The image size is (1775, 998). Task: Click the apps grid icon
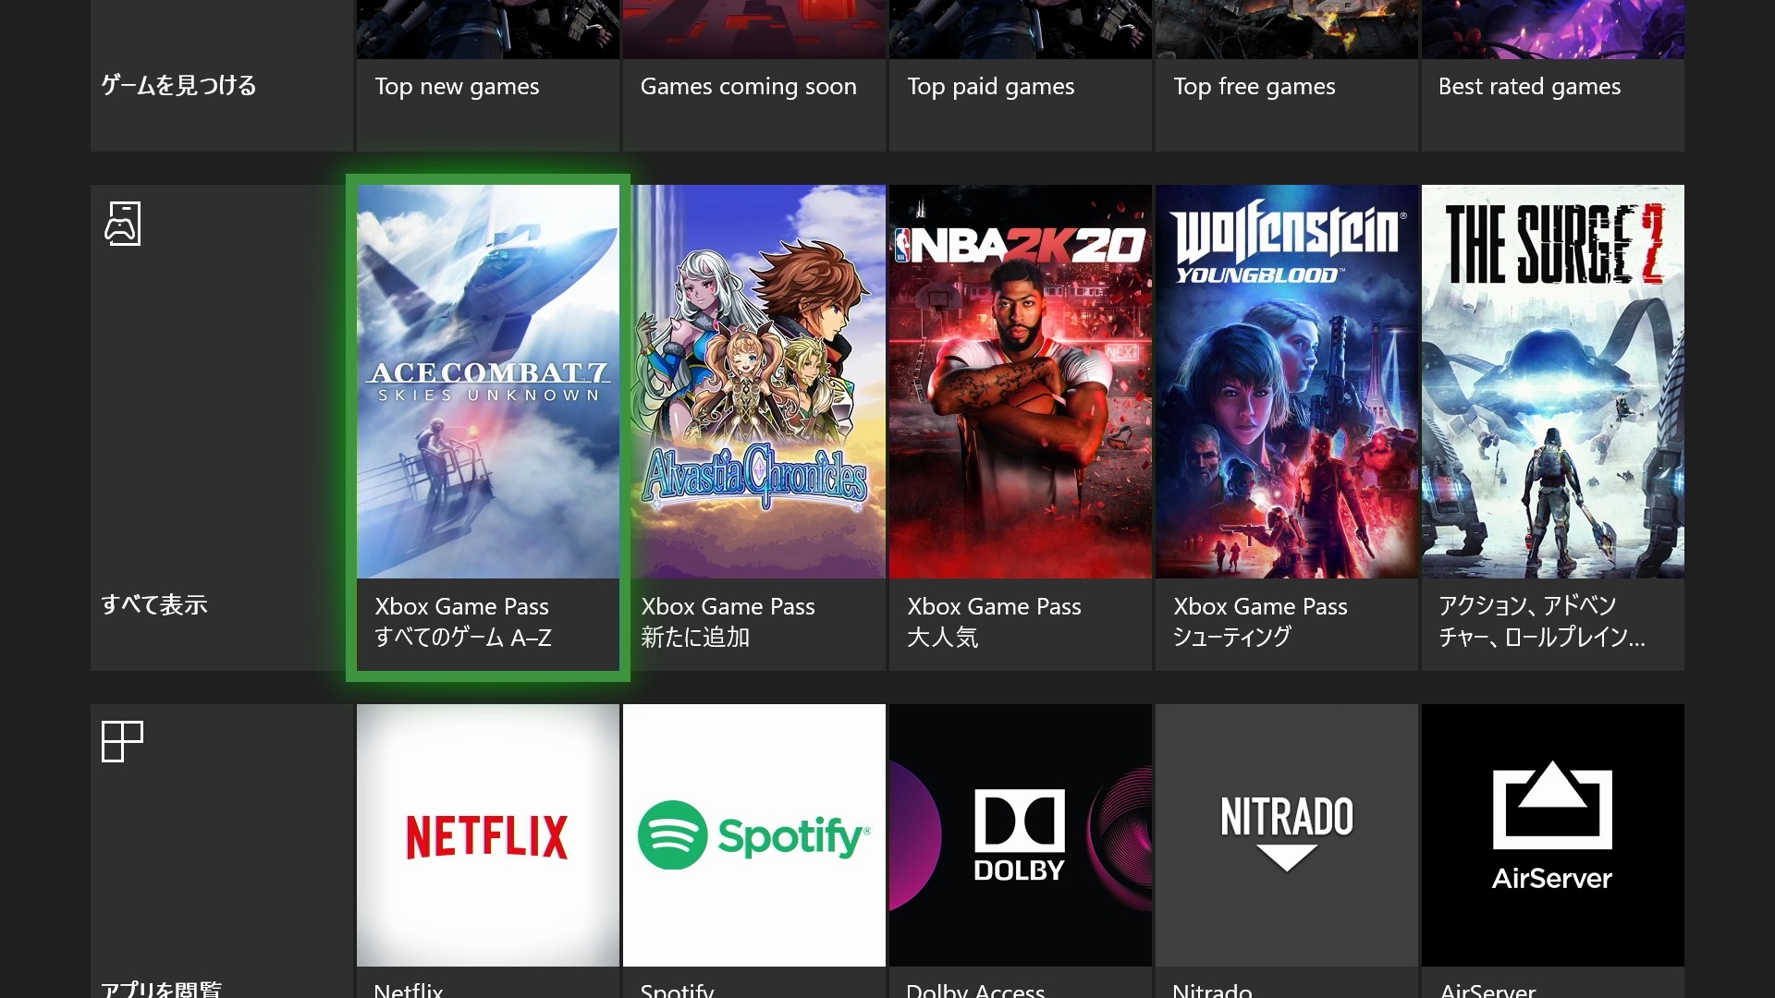122,741
